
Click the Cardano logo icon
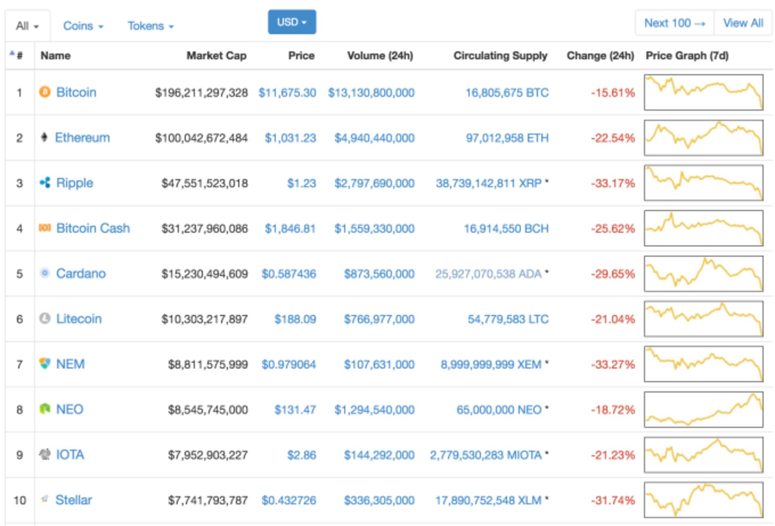pos(45,274)
